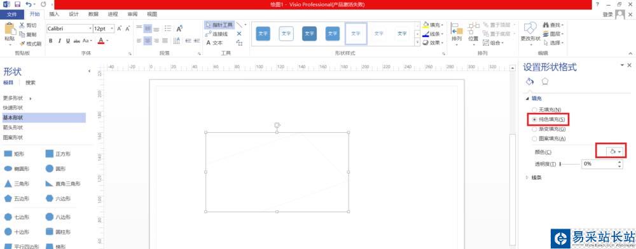Pick the Ellipse (椭圆形) shape
Viewport: 636px width, 249px height.
(x=17, y=168)
